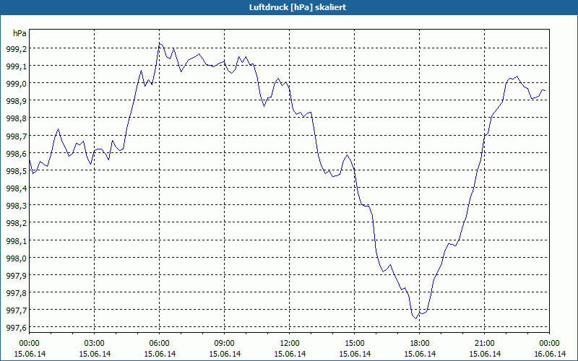Viewport: 578px width, 361px height.
Task: Select the 06:00 time label
Action: pyautogui.click(x=159, y=344)
